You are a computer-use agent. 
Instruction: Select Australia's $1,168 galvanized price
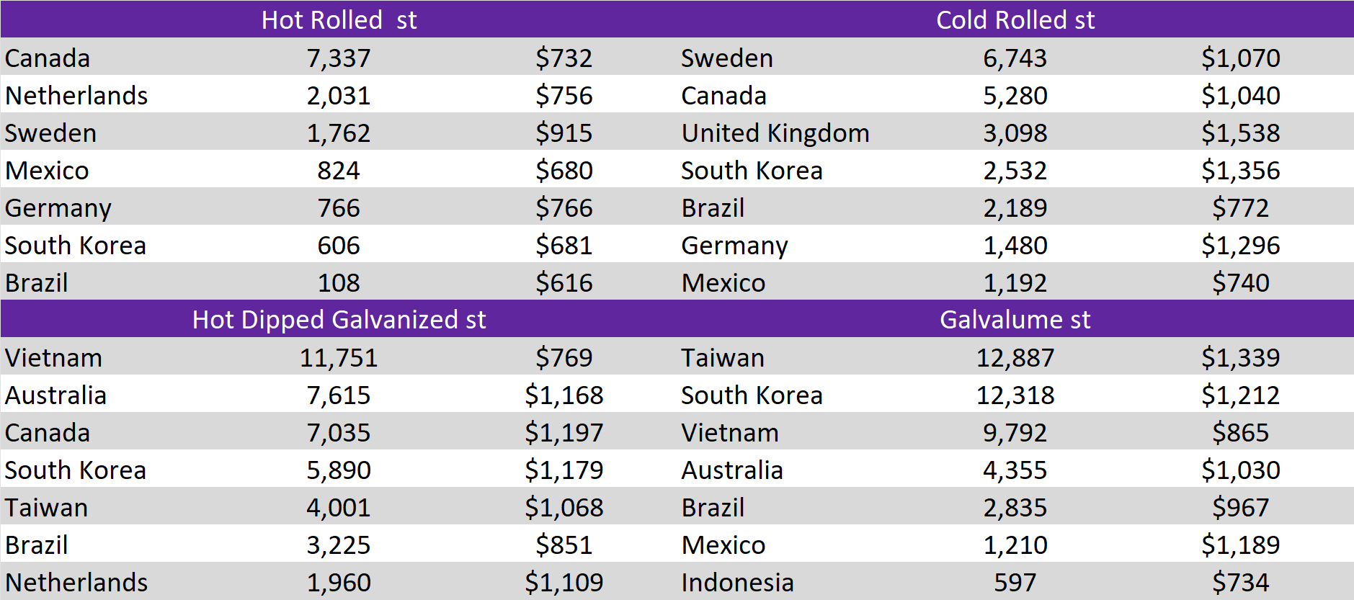point(564,395)
